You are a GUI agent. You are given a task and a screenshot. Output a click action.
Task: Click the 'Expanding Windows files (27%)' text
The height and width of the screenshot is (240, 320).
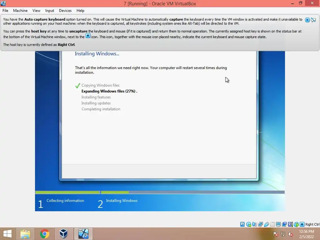[x=109, y=91]
